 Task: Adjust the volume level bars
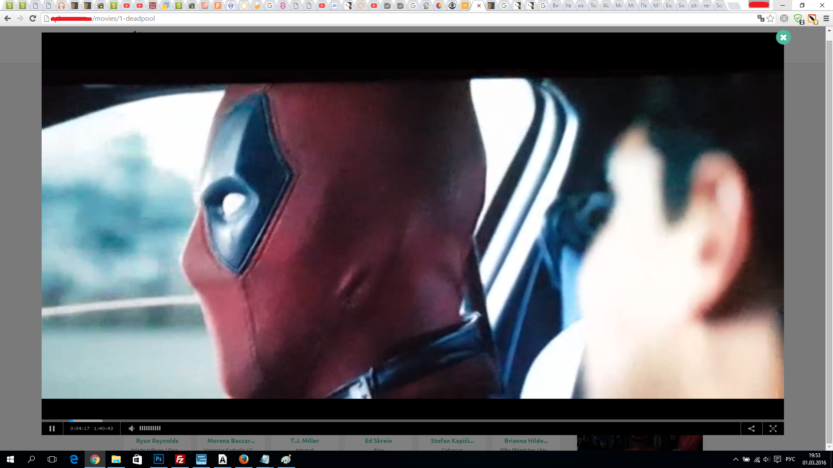(150, 429)
